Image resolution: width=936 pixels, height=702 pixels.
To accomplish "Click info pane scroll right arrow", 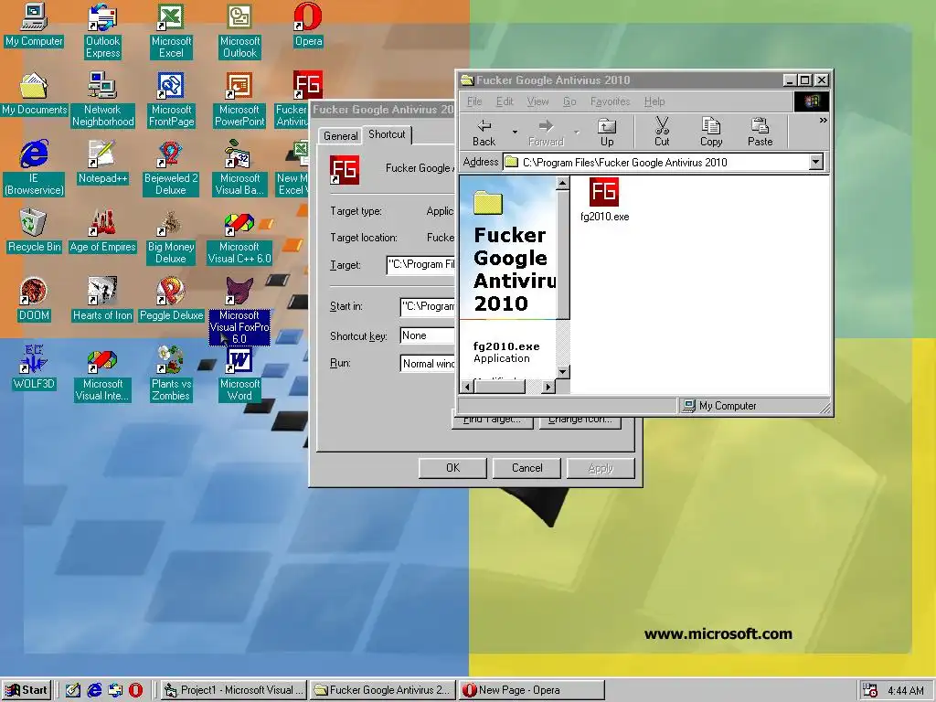I will click(548, 387).
